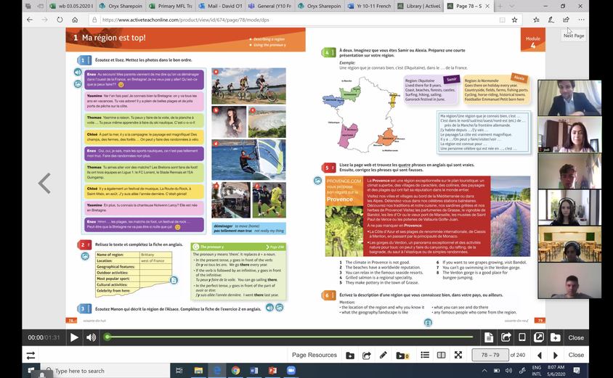
Task: Open Chrome from taskbar
Action: pos(235,371)
